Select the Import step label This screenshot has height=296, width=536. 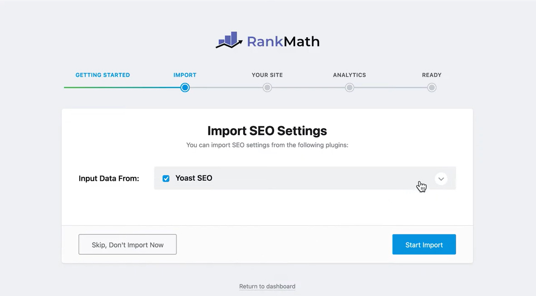click(185, 75)
